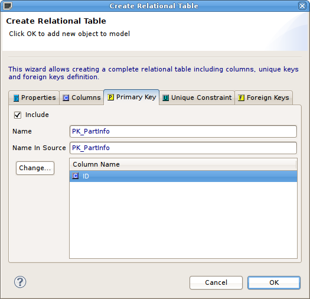Close the dialog with the X button
310x299 pixels.
click(302, 6)
